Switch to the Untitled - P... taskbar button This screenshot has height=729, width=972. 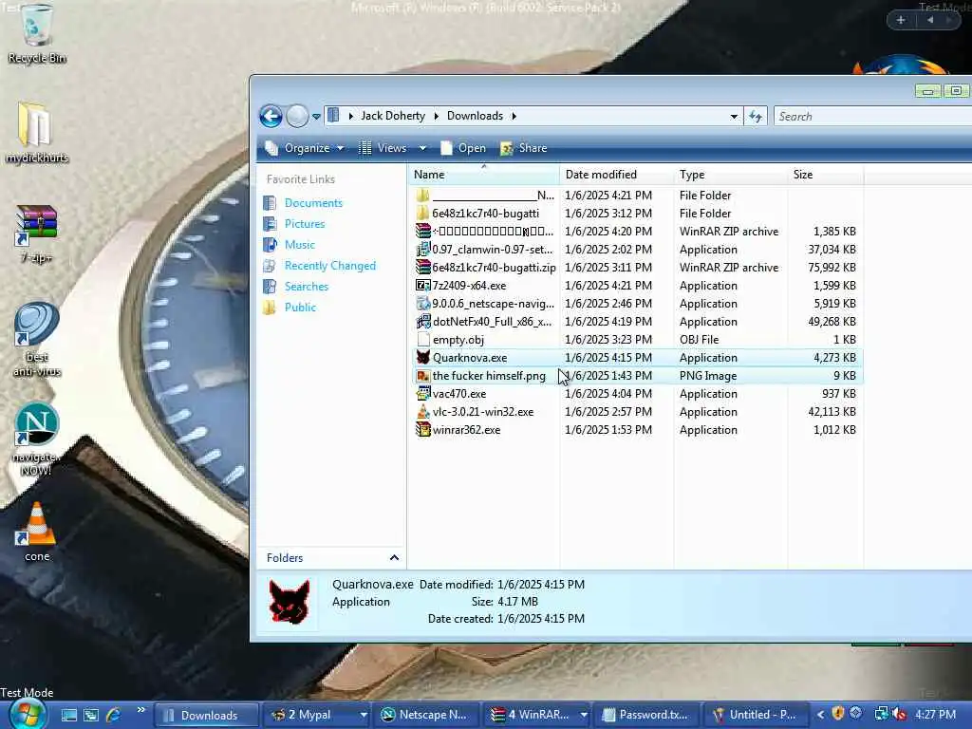pos(757,715)
